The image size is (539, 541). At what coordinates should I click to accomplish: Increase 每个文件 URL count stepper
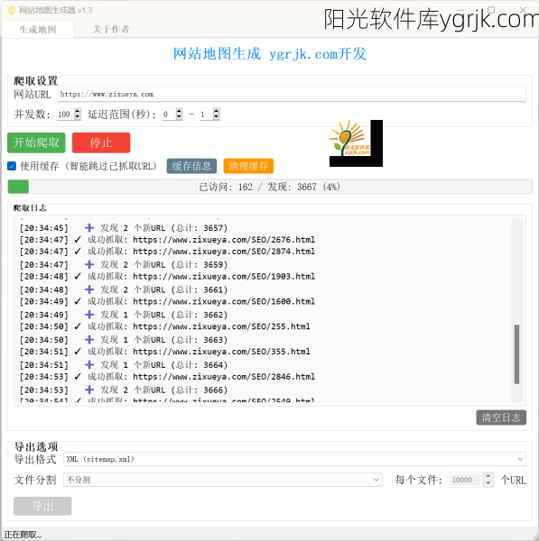coord(488,476)
